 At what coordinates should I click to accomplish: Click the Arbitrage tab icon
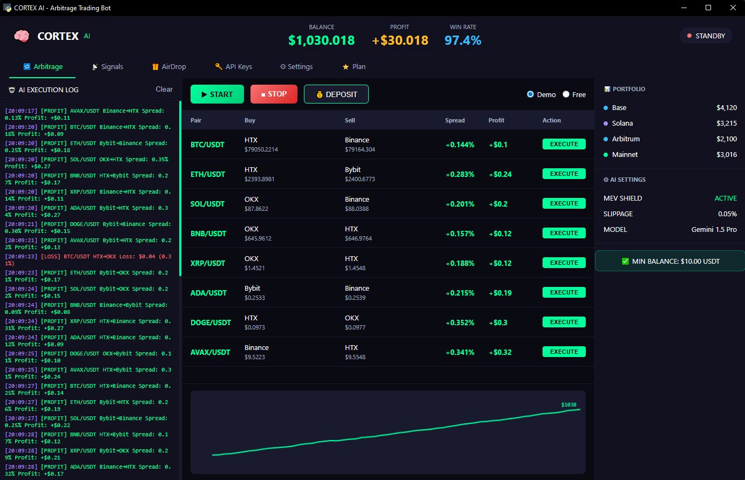tap(26, 67)
